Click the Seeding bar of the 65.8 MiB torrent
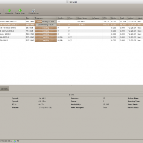 tap(46, 28)
